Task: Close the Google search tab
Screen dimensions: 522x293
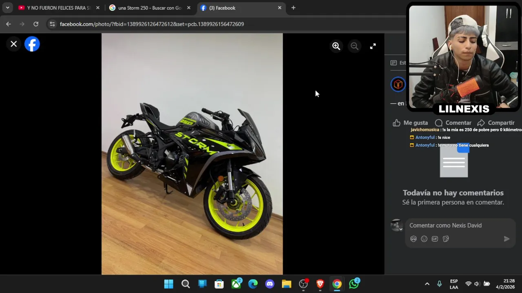Action: pyautogui.click(x=188, y=8)
